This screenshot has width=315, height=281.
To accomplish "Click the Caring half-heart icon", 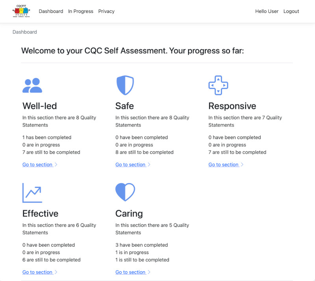I will [125, 192].
